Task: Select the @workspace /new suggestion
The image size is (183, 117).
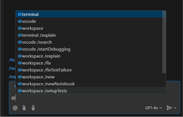Action: [36, 77]
